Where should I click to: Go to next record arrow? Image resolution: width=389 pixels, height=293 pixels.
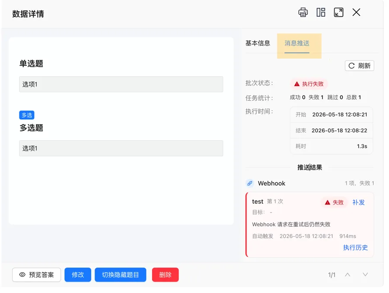[365, 275]
